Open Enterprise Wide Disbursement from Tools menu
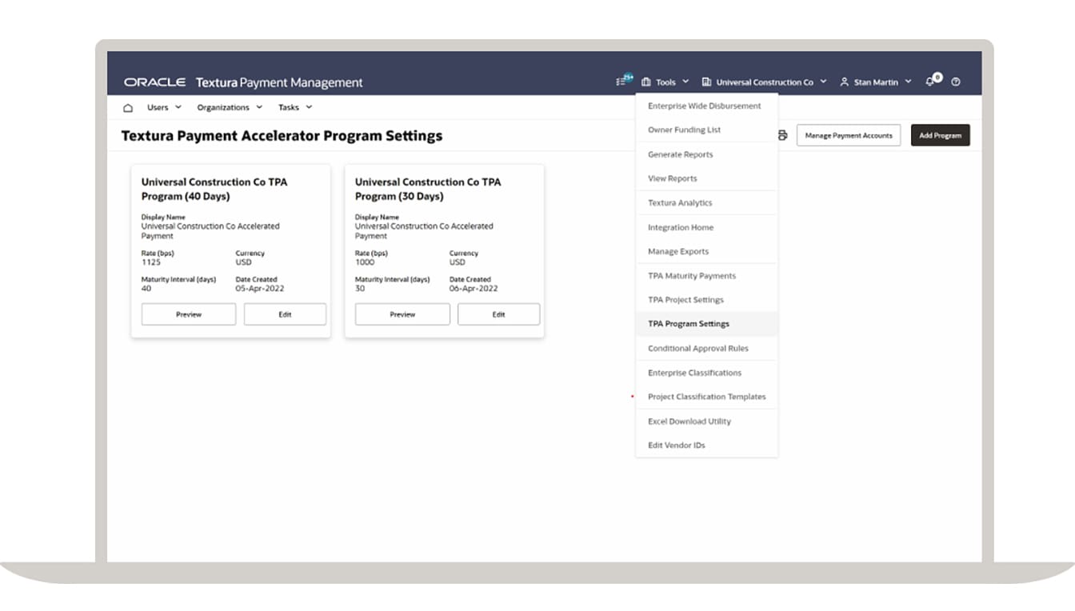This screenshot has width=1075, height=611. pos(702,106)
